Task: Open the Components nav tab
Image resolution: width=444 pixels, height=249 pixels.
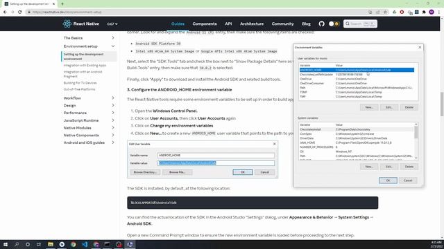Action: 205,24
